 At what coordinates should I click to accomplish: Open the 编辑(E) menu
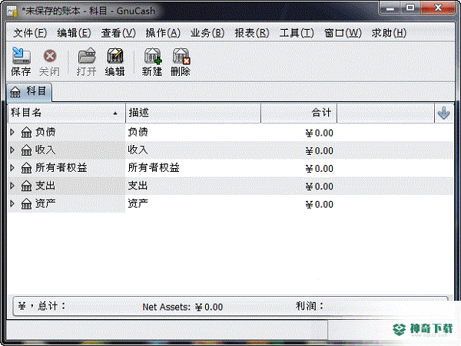74,33
